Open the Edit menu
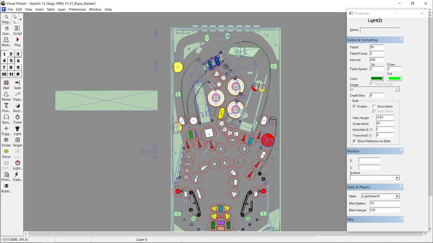 coord(19,9)
